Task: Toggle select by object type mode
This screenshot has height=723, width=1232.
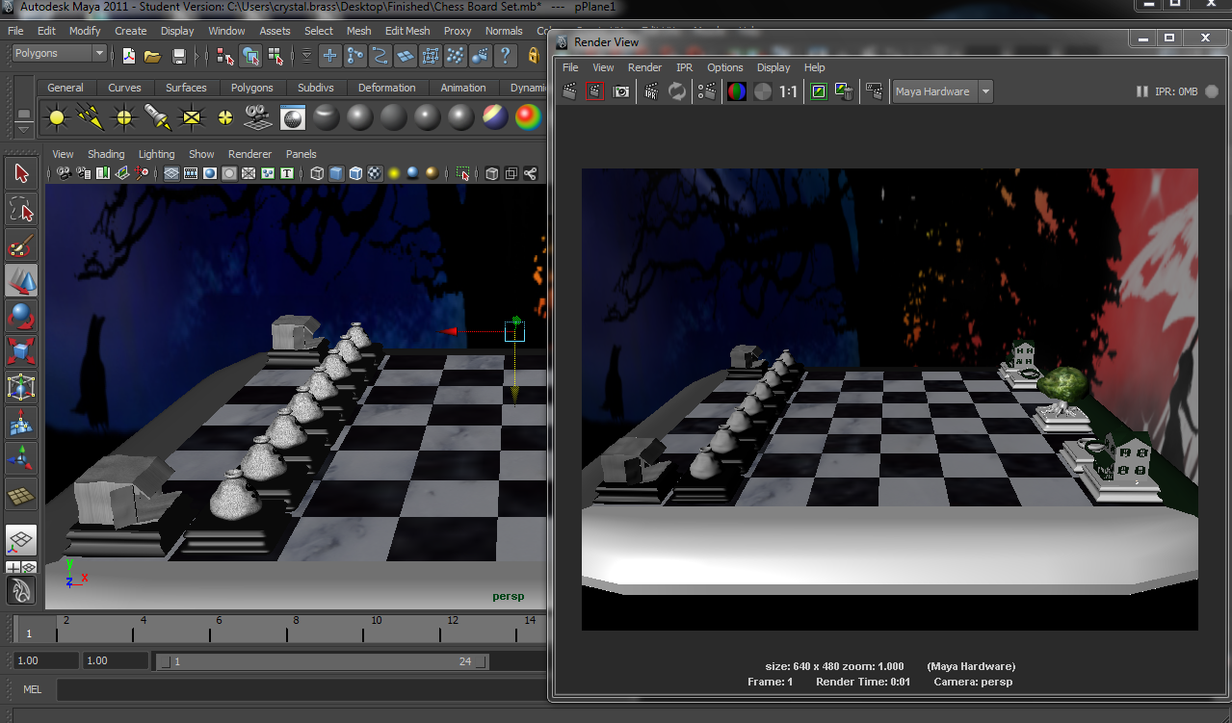Action: 250,56
